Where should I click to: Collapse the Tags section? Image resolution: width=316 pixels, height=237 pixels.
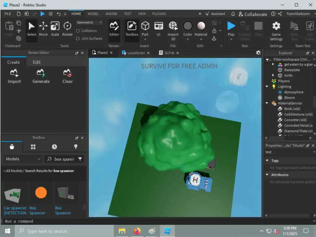click(267, 160)
